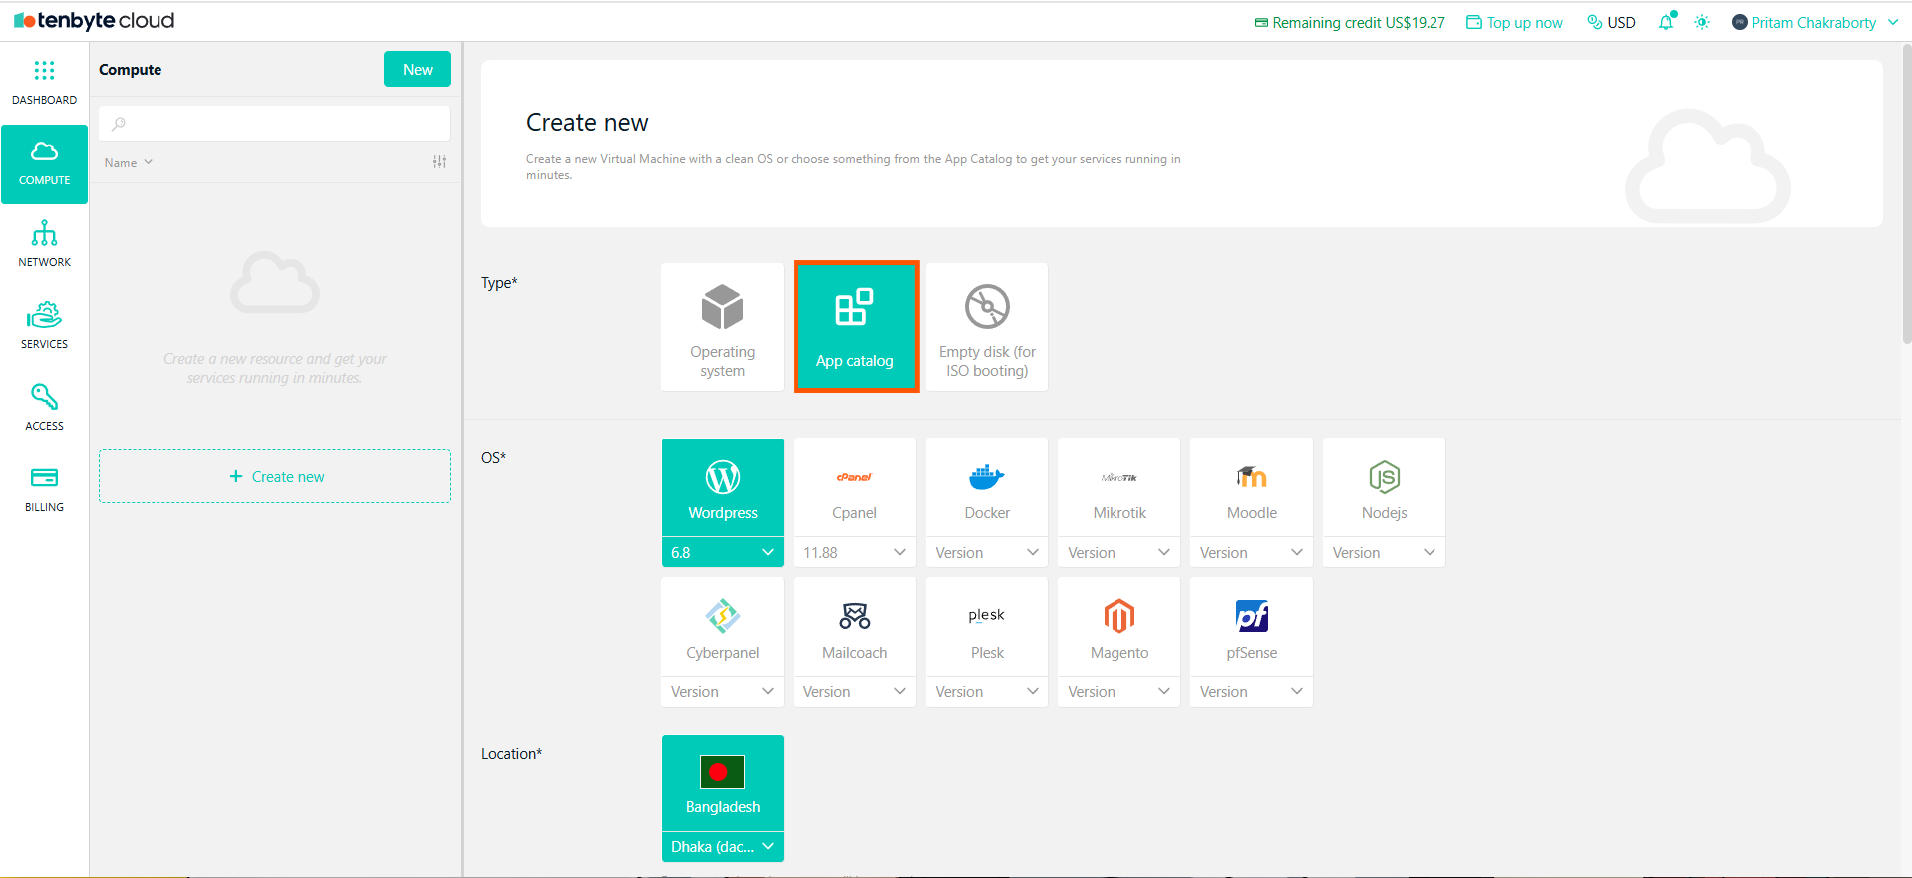Choose the Nodejs app card
1912x878 pixels.
click(1384, 487)
